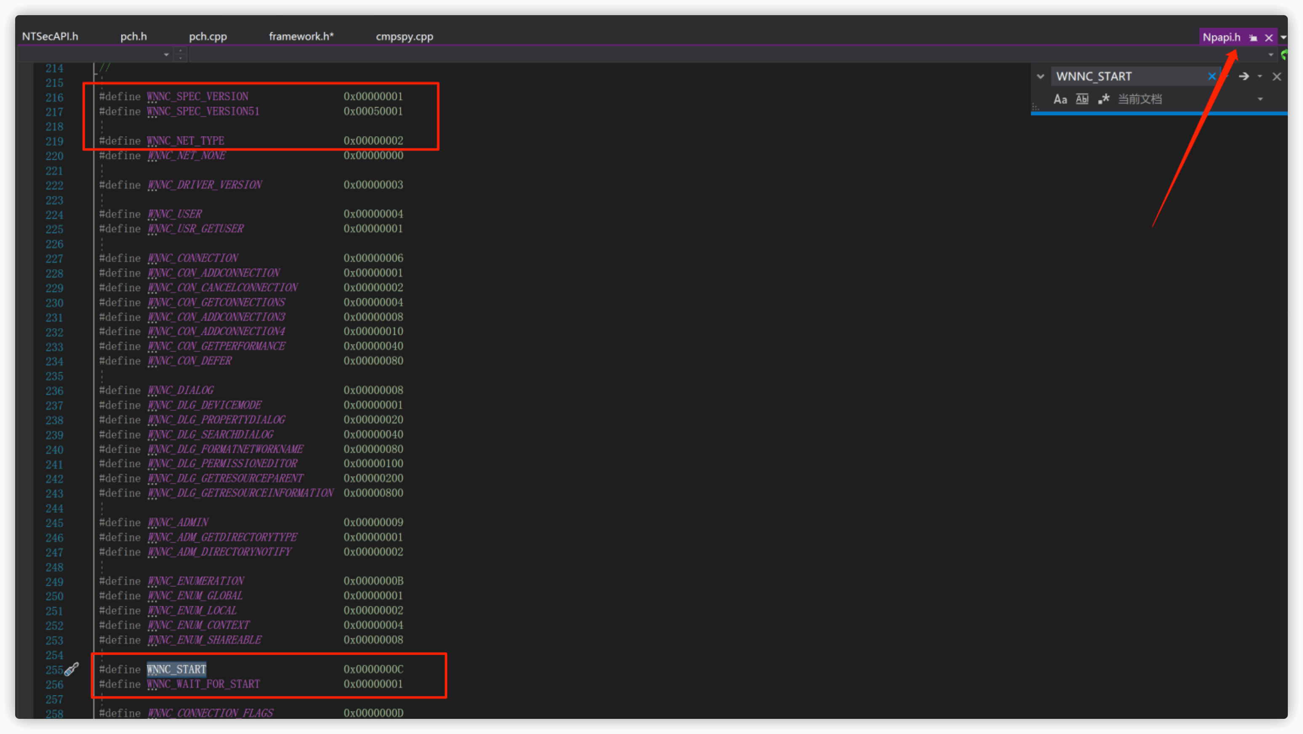Select the Npapi.h tab
The width and height of the screenshot is (1303, 734).
point(1221,37)
